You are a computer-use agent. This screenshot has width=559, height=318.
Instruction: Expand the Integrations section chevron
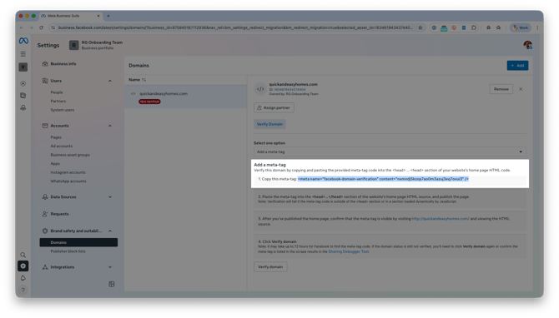pos(110,266)
